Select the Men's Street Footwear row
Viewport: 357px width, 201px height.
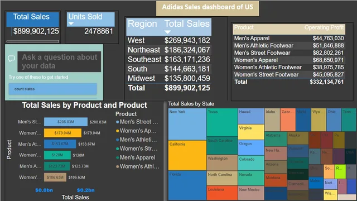click(x=289, y=53)
